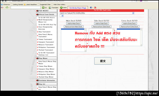Open the Singapore Tournament link
The width and height of the screenshot is (159, 96).
(46, 42)
